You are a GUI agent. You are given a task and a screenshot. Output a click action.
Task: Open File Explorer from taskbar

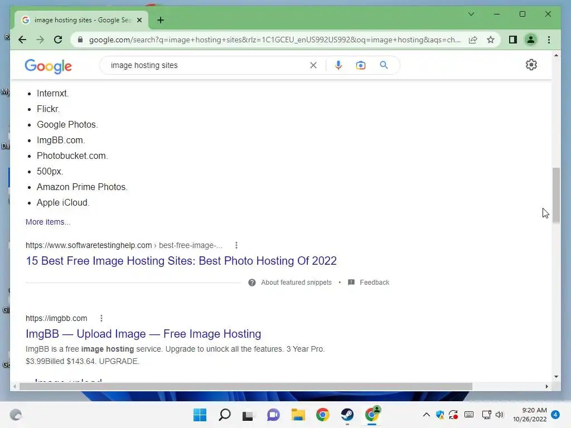298,415
